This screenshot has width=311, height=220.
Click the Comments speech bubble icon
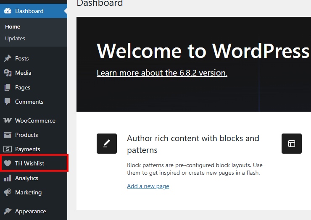coord(8,102)
